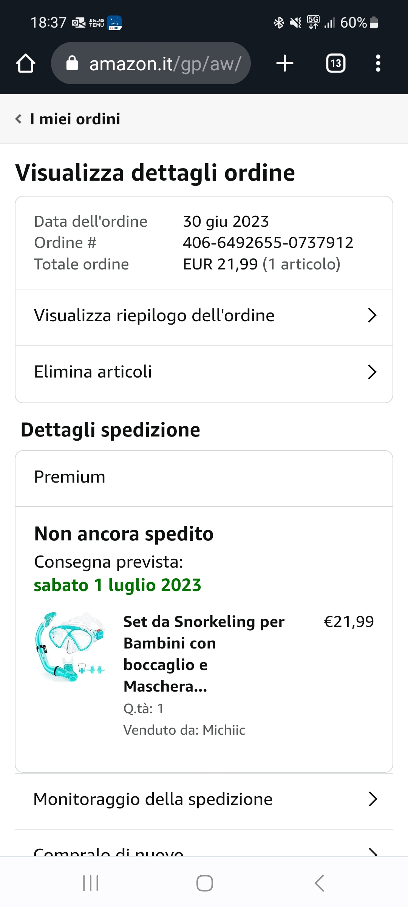408x907 pixels.
Task: Expand chevron beside Visualizza riepilogo dell'ordine
Action: pos(372,316)
